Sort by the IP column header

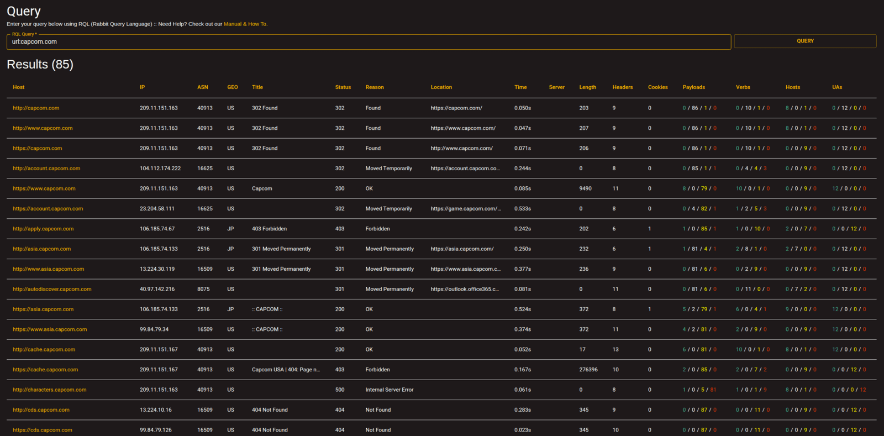click(x=143, y=87)
